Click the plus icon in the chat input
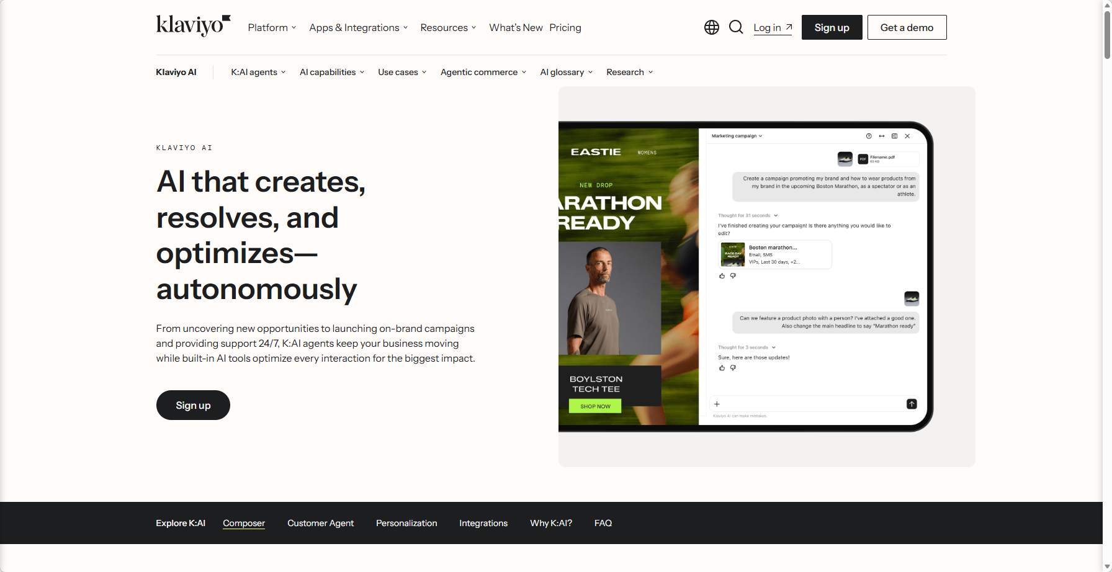 click(x=717, y=404)
